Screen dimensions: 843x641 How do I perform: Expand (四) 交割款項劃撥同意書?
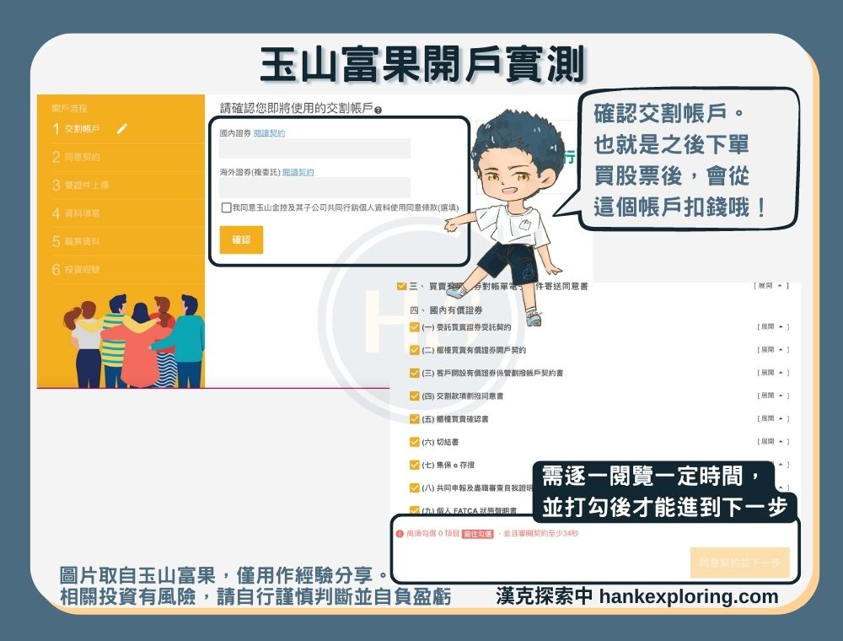point(772,396)
